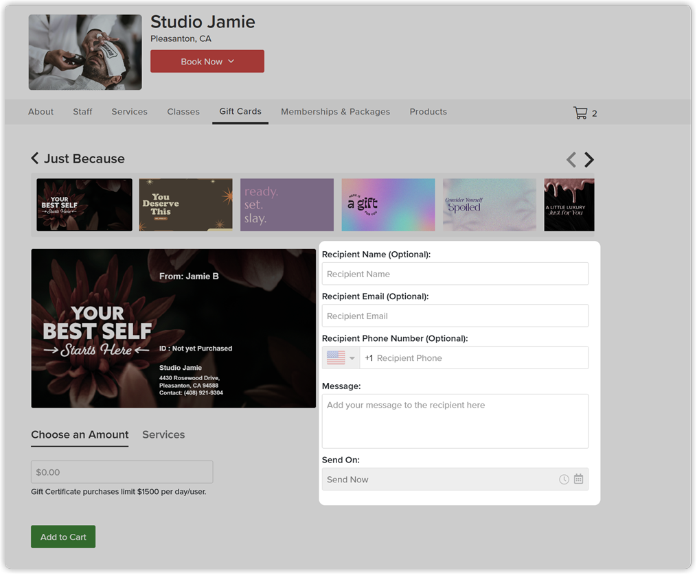
Task: Open the Products tab
Action: [x=428, y=111]
